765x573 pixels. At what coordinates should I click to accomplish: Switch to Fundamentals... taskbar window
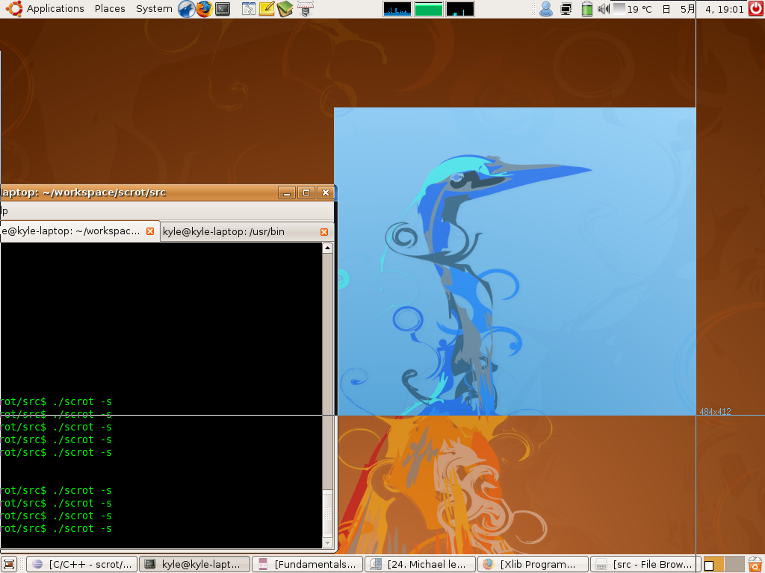point(307,565)
